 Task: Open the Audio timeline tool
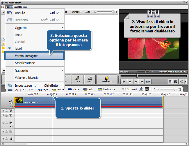pyautogui.click(x=88, y=89)
